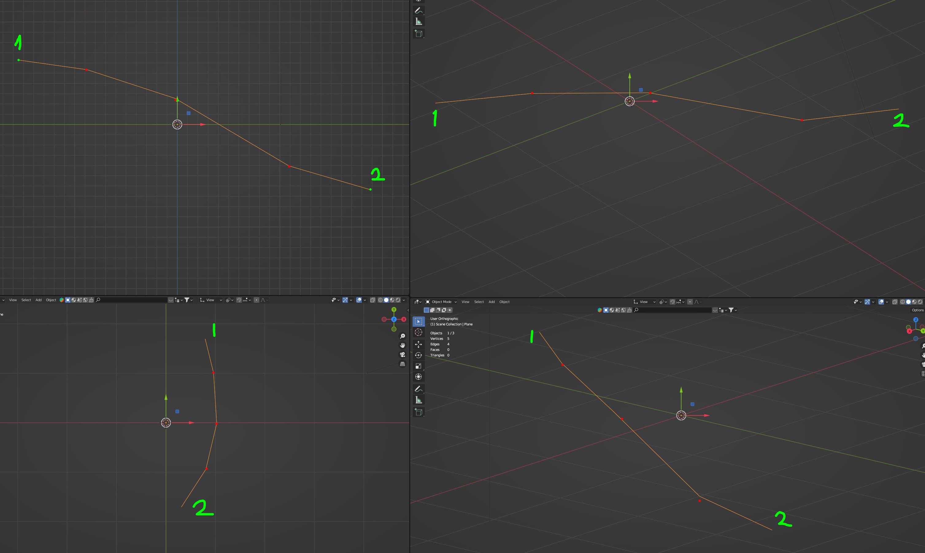Open transform orientation View dropdown in lower-left header

(211, 300)
